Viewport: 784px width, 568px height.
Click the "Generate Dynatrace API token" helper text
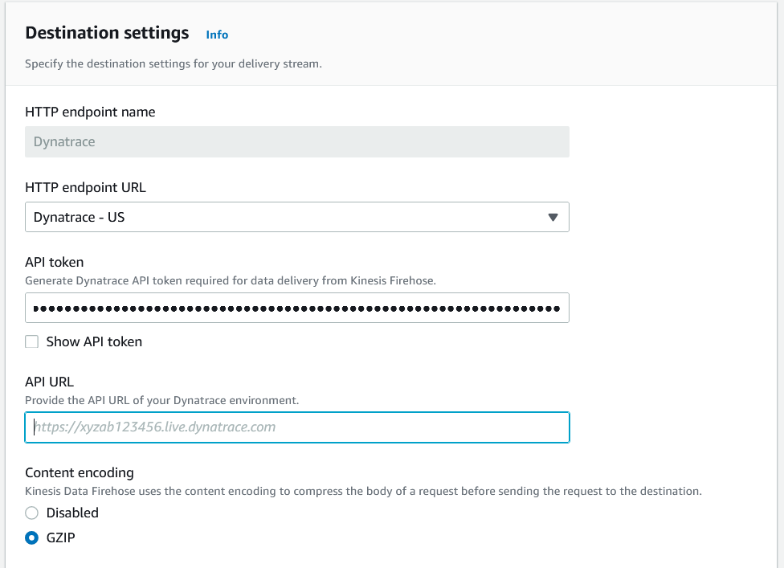pos(230,280)
